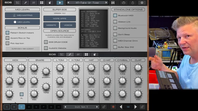Share or export via the share icon

133,3
